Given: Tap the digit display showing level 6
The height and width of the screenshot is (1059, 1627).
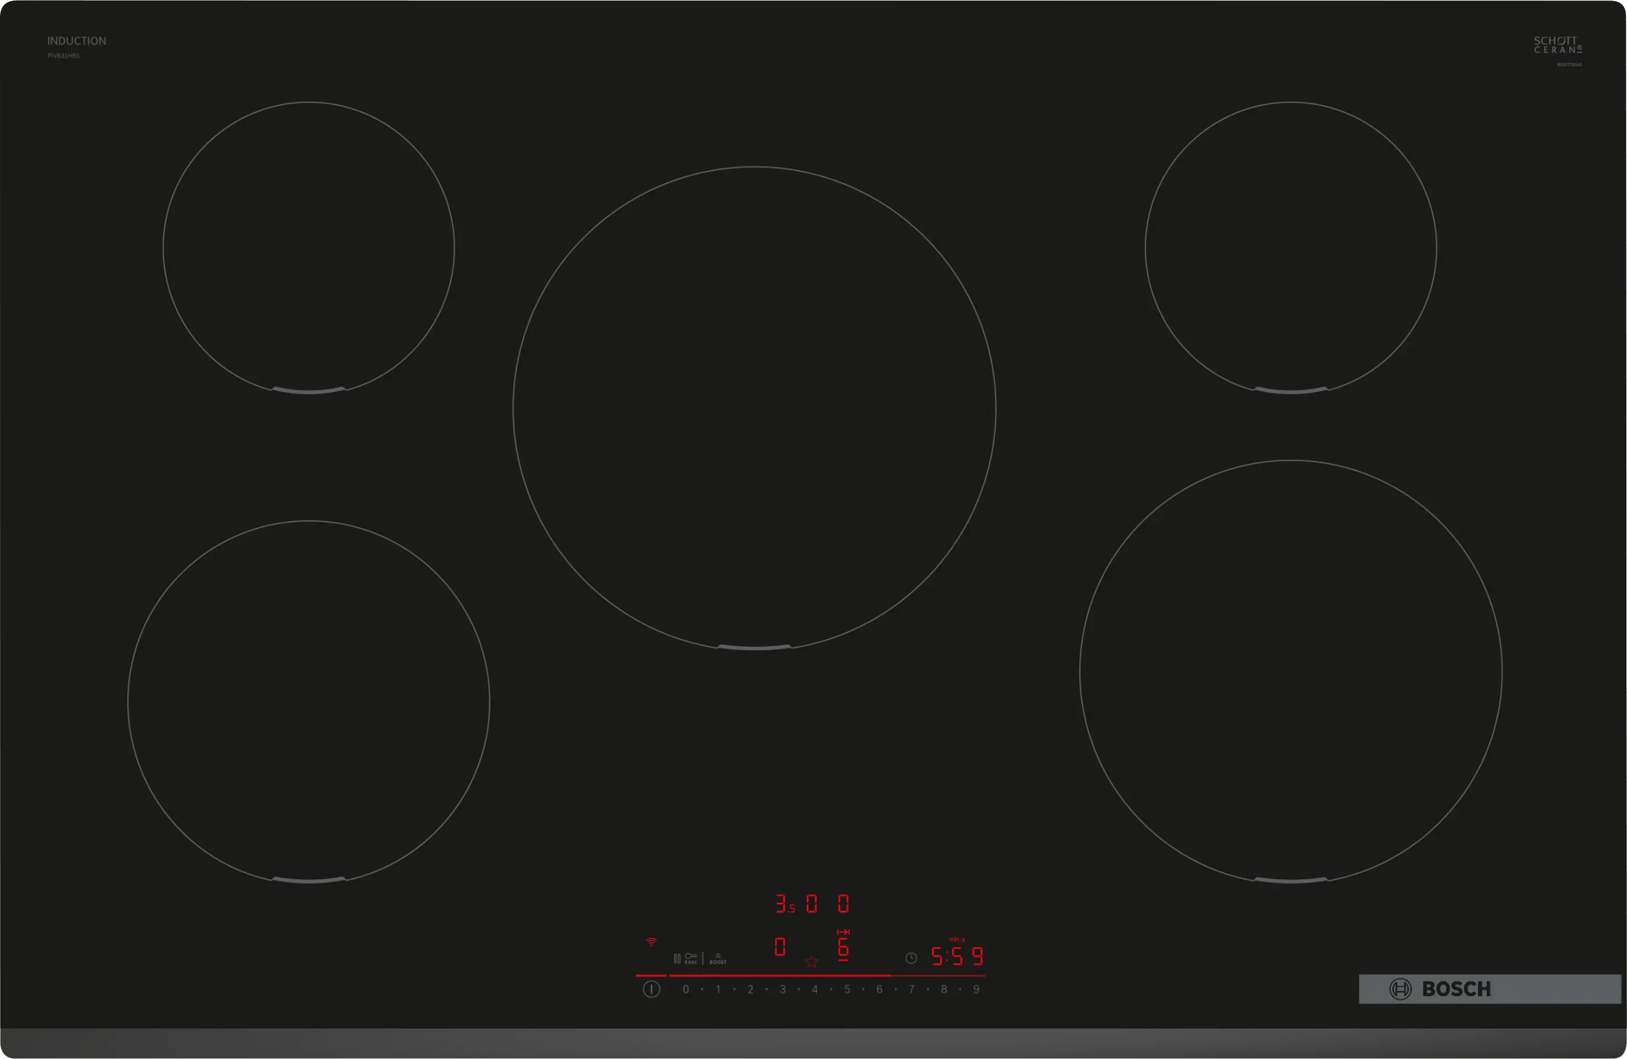Looking at the screenshot, I should coord(844,951).
